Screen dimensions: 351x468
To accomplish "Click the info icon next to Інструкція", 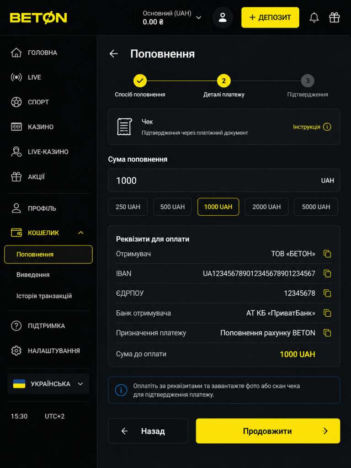I will click(327, 127).
